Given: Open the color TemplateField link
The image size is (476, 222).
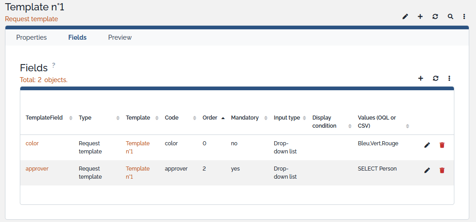Looking at the screenshot, I should (32, 143).
